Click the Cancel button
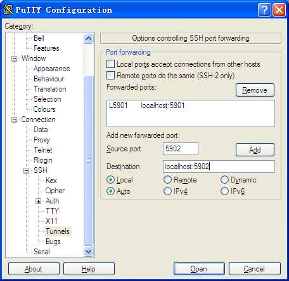Viewport: 289px width, 281px height. click(255, 269)
